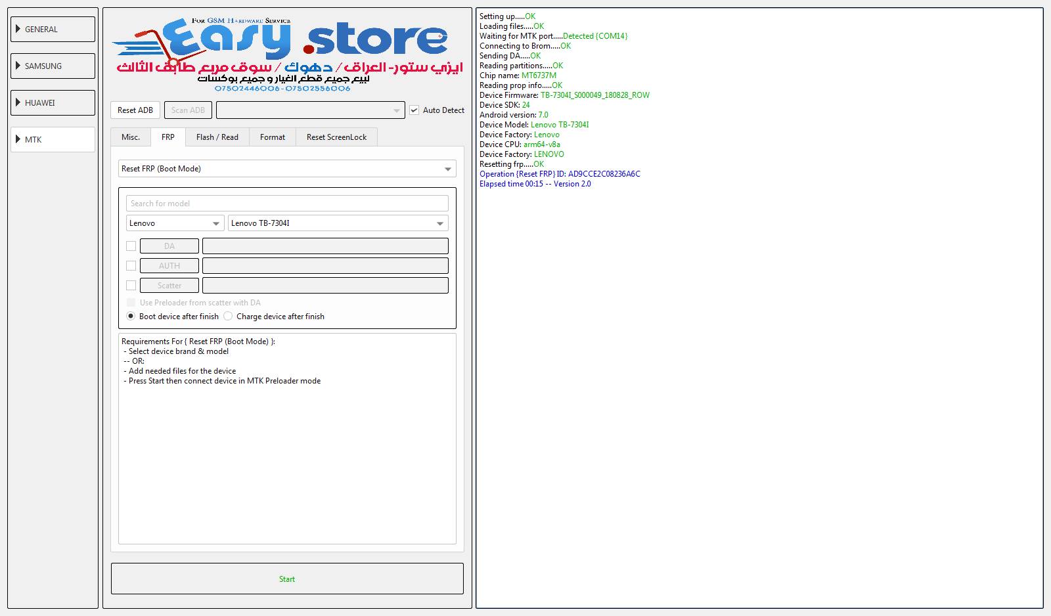Click the AUTH file path field

(325, 266)
